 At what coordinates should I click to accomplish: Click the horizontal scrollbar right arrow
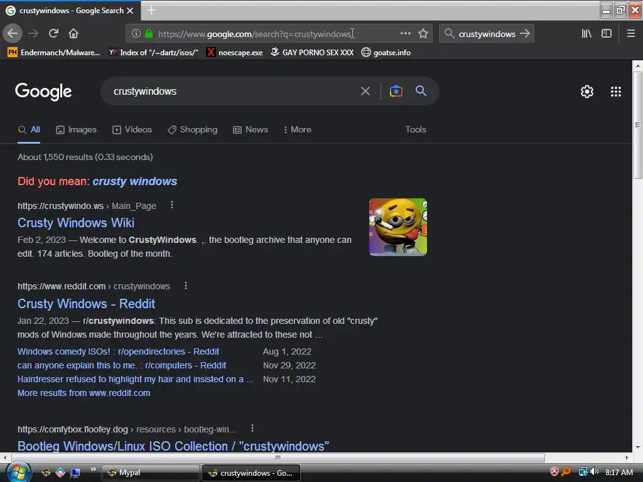click(x=627, y=458)
